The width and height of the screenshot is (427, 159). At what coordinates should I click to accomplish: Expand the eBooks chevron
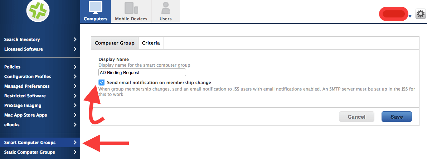click(x=75, y=125)
